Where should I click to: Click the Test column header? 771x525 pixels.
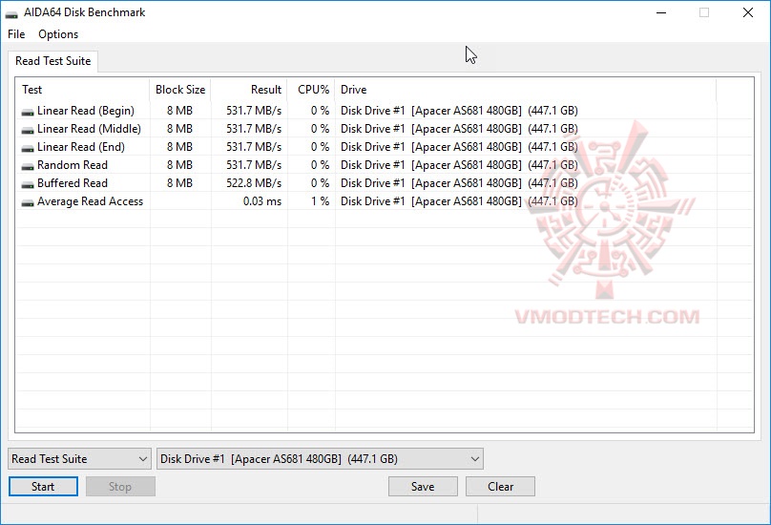83,90
